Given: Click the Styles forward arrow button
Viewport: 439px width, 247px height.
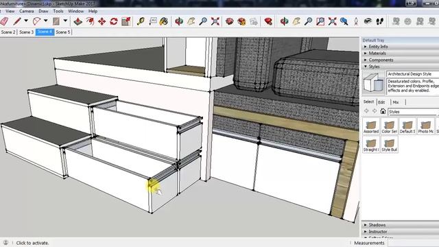Looking at the screenshot, I should (x=375, y=111).
